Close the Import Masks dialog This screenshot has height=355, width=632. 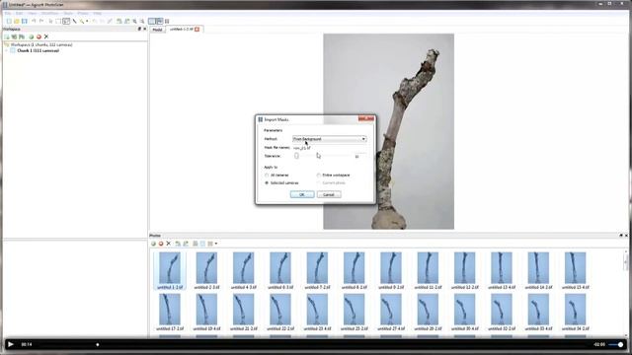pos(366,118)
